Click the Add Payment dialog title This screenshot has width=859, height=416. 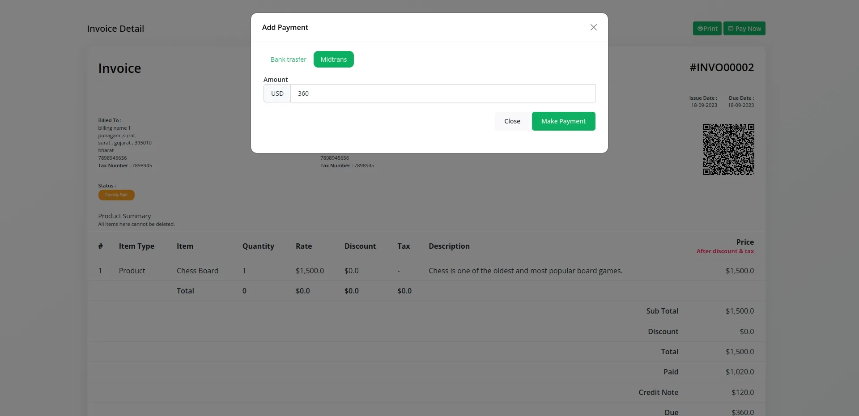[285, 27]
